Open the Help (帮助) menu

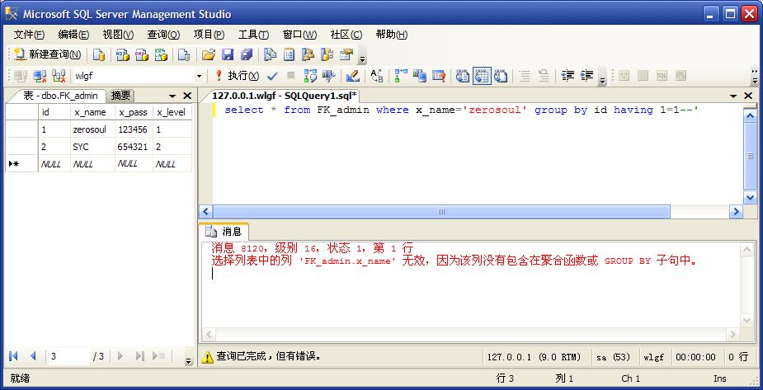[392, 35]
